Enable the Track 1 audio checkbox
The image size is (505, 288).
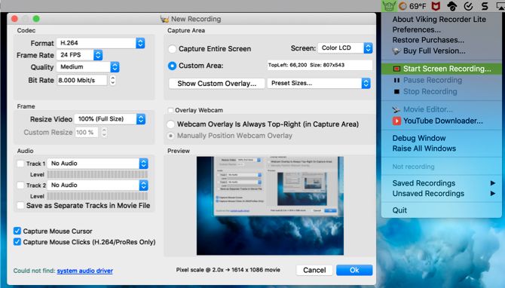tap(20, 164)
